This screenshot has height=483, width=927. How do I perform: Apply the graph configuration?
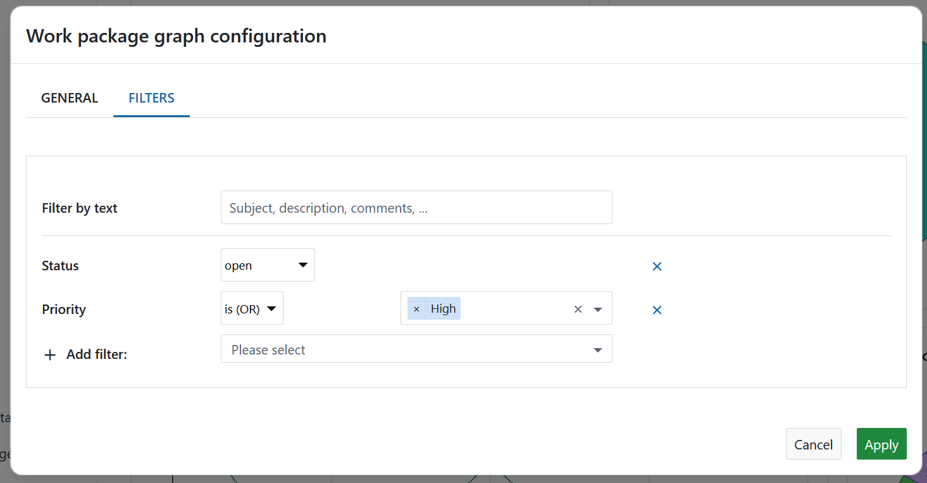881,444
